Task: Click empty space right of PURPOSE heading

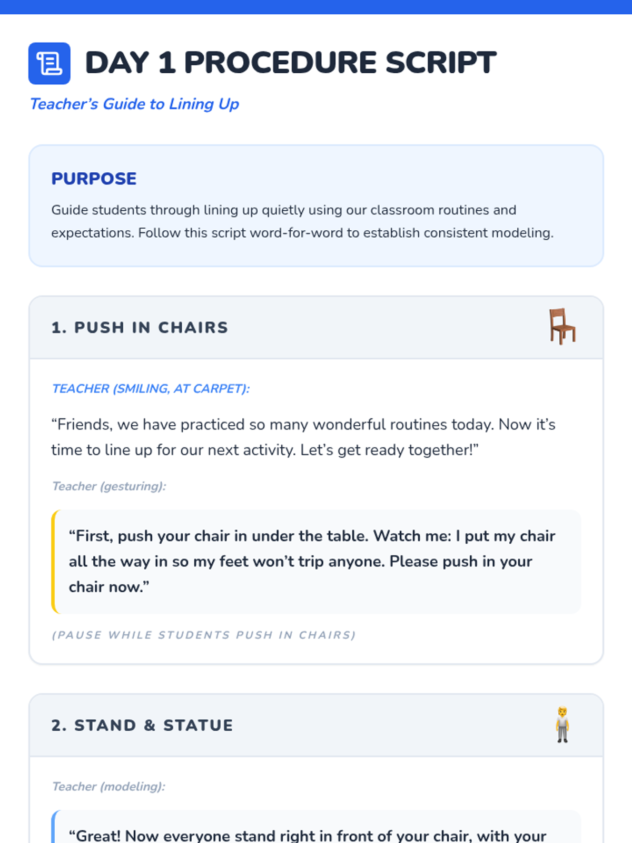Action: click(369, 179)
